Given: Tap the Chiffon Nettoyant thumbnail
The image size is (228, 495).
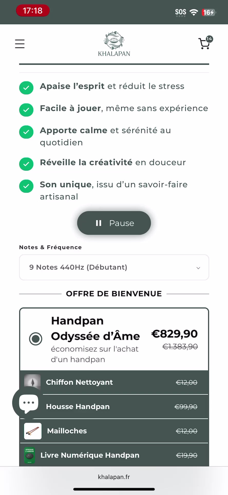Looking at the screenshot, I should [x=32, y=382].
